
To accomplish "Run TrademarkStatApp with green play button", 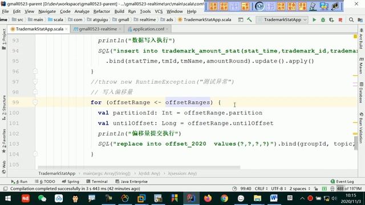I will (x=314, y=20).
